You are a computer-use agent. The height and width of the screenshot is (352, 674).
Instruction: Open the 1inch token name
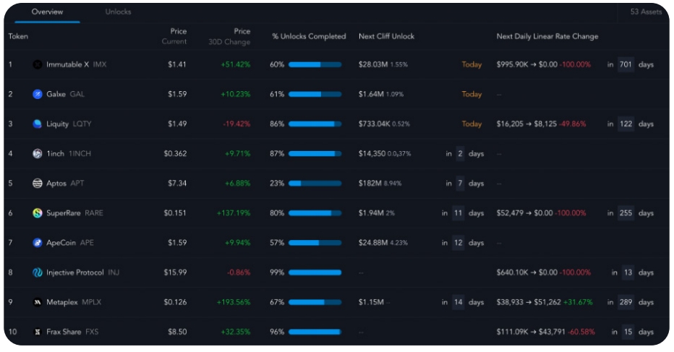point(55,153)
